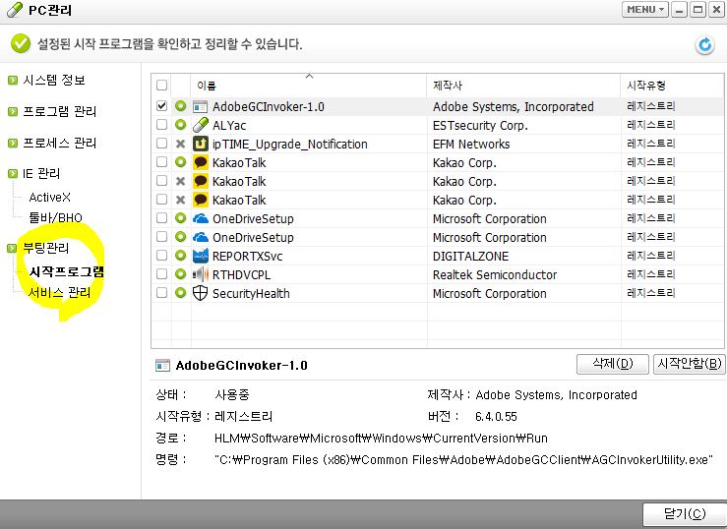Collapse the IE 관리 tree section icon

[13, 174]
